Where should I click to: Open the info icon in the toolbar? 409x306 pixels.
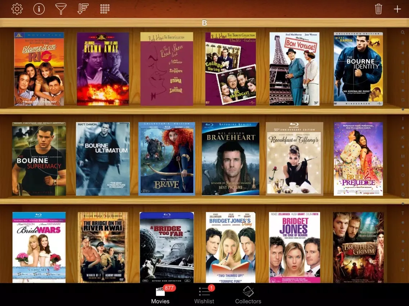39,9
